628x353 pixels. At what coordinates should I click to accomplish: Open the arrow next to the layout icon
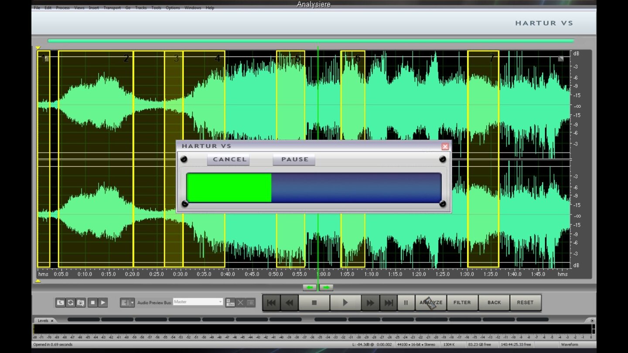tap(132, 302)
